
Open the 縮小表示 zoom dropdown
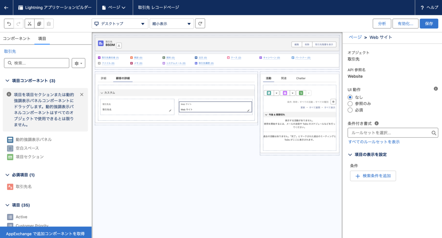click(x=172, y=24)
